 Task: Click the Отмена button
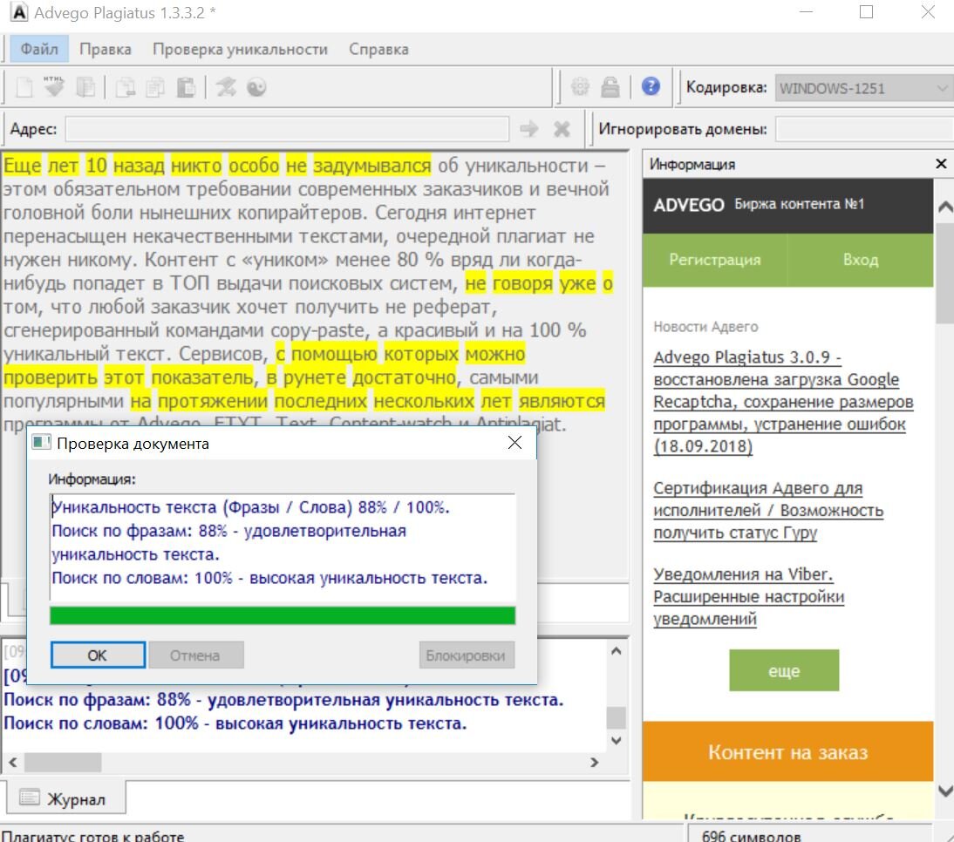[194, 655]
